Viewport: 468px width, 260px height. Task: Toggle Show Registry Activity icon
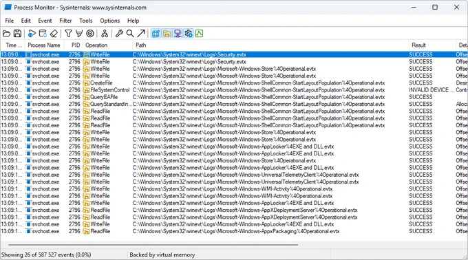(x=156, y=34)
